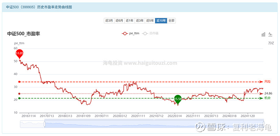Screen dimensions: 280x136
Task: Click the y-axis value 30
Action: click(15, 87)
